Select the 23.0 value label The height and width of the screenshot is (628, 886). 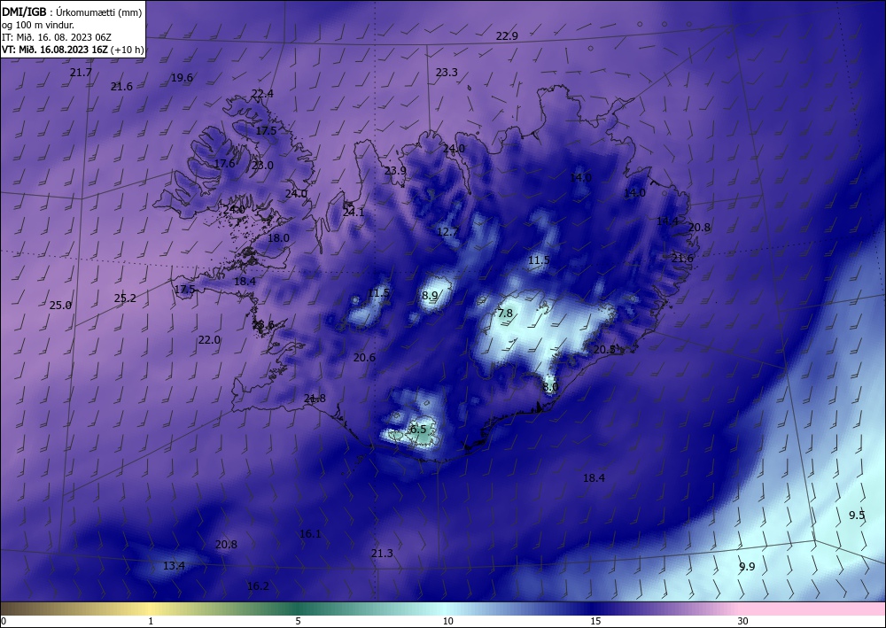click(x=262, y=166)
